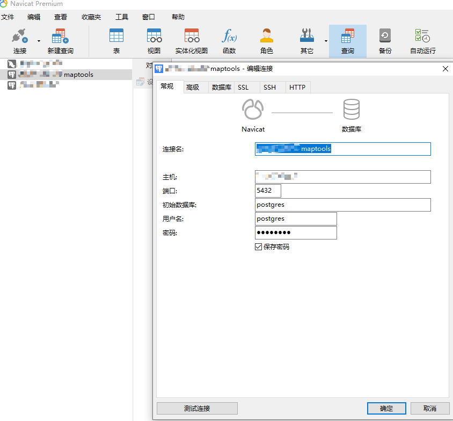Open the File (文件) menu
The width and height of the screenshot is (453, 421).
click(8, 17)
